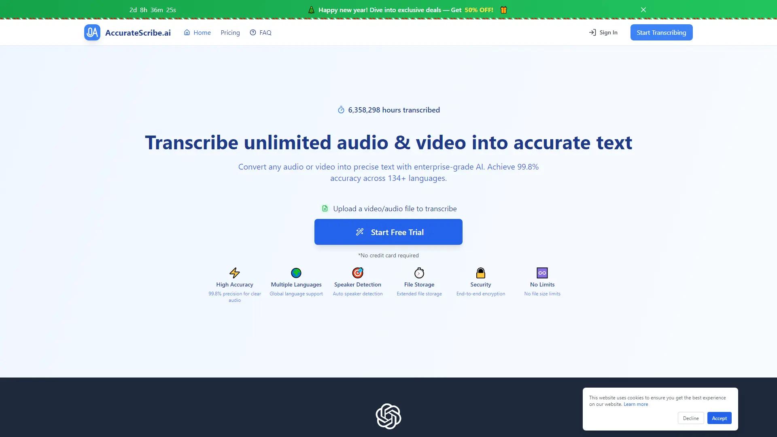
Task: Click the Start Transcribing button
Action: pyautogui.click(x=661, y=32)
